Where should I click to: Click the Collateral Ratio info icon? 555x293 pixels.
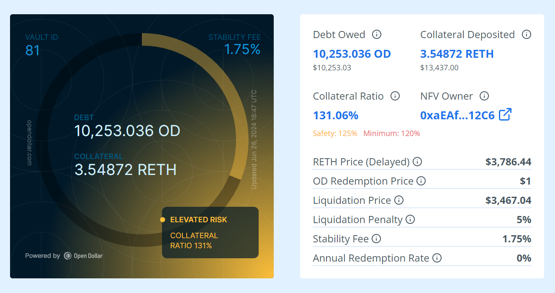pos(395,96)
